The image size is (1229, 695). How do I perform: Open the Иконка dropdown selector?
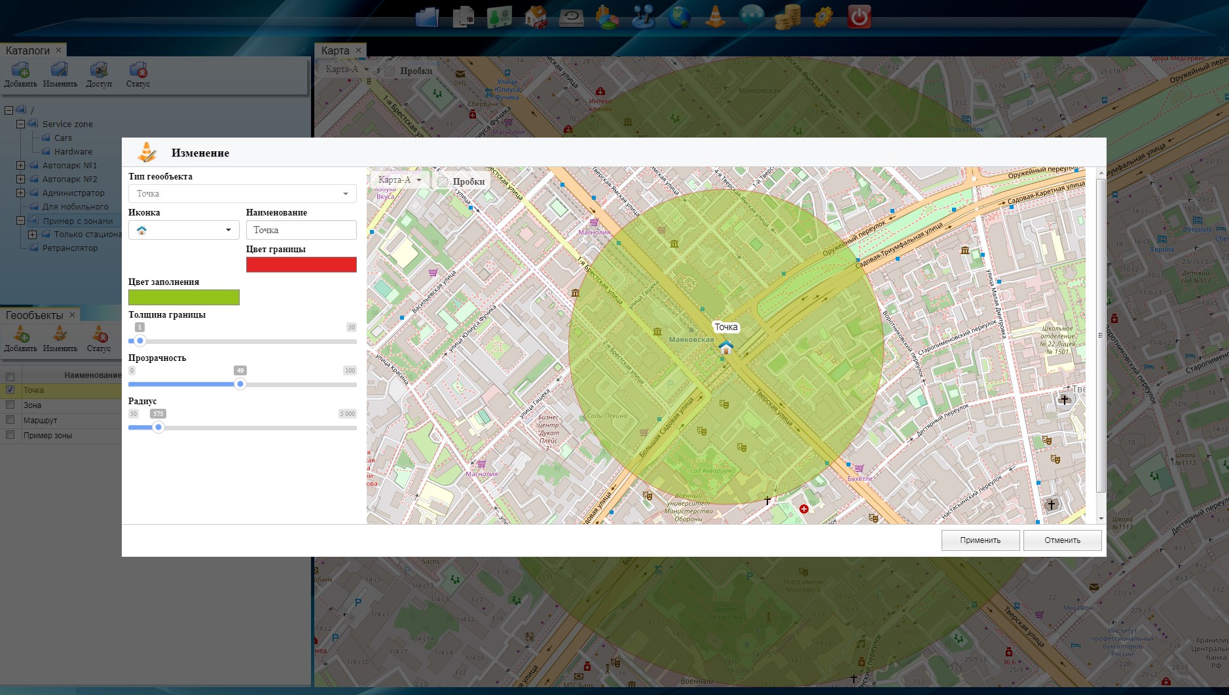183,230
